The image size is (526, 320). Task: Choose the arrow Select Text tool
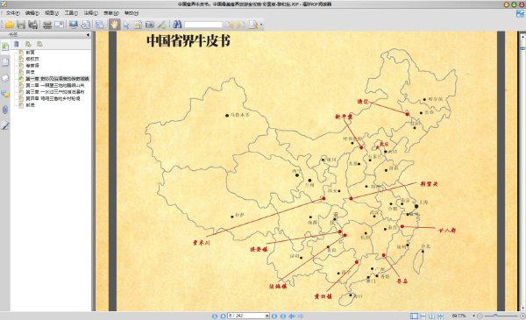tap(126, 25)
